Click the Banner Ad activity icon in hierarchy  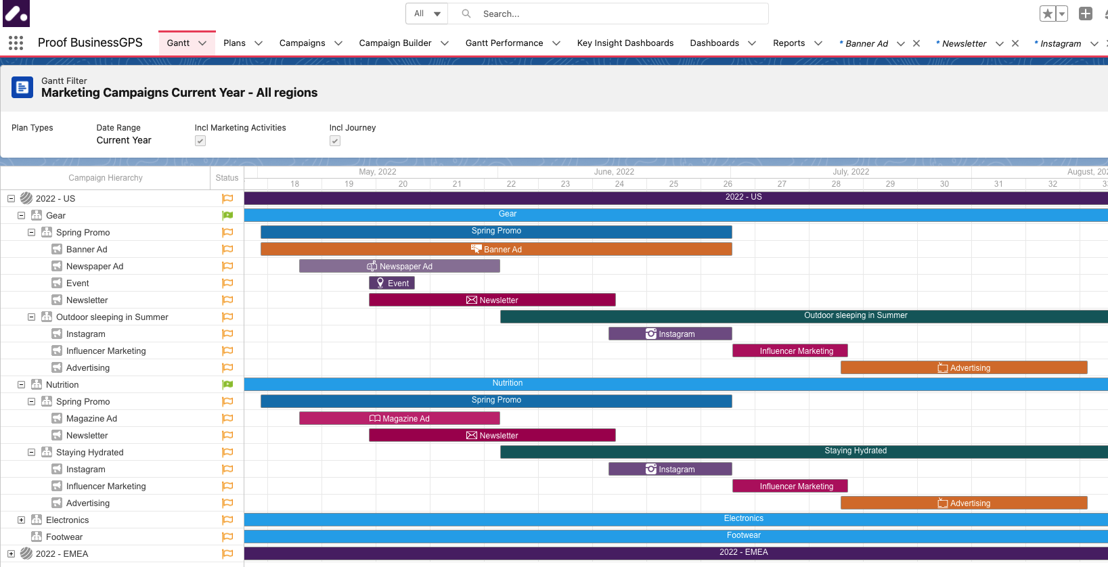pos(57,249)
